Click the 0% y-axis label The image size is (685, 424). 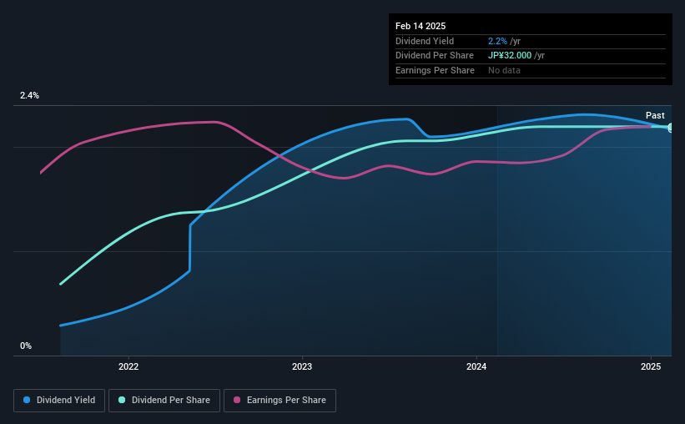click(26, 346)
